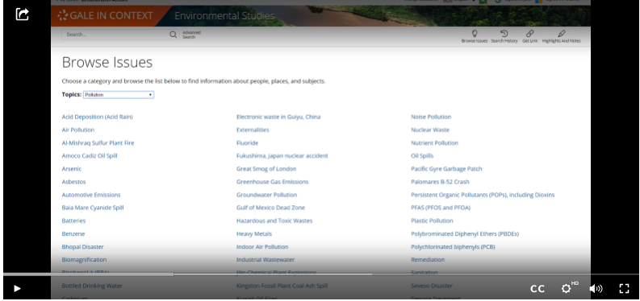The height and width of the screenshot is (301, 640).
Task: Open the Externalities topic
Action: click(x=253, y=130)
